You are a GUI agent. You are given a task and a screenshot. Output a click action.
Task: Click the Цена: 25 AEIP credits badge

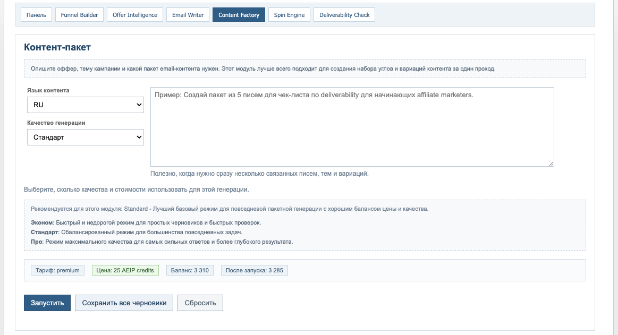(125, 270)
